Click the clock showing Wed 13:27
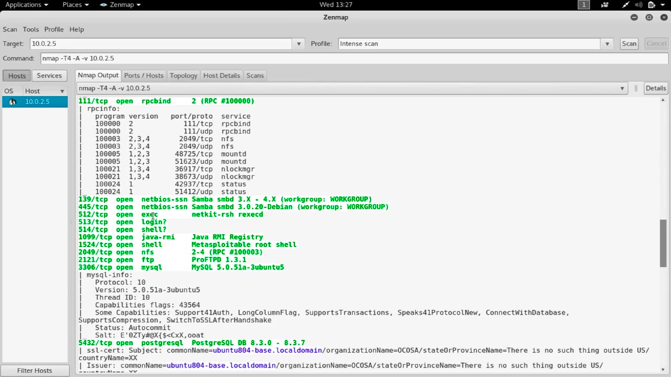 pos(335,5)
